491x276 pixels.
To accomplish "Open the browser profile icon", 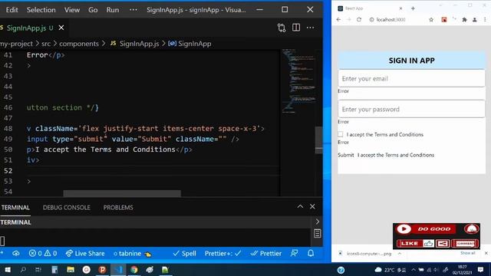I will [x=475, y=19].
